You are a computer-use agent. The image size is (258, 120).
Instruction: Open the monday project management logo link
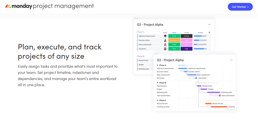(x=50, y=6)
